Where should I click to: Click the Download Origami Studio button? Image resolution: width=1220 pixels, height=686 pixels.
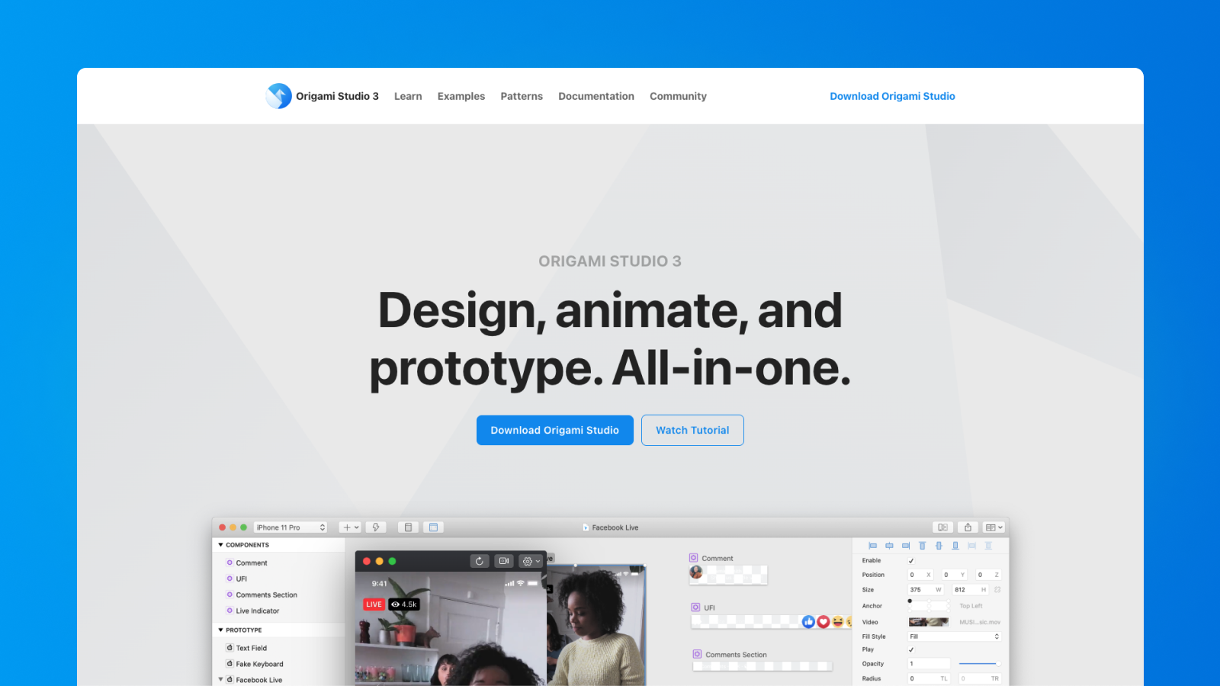(554, 430)
